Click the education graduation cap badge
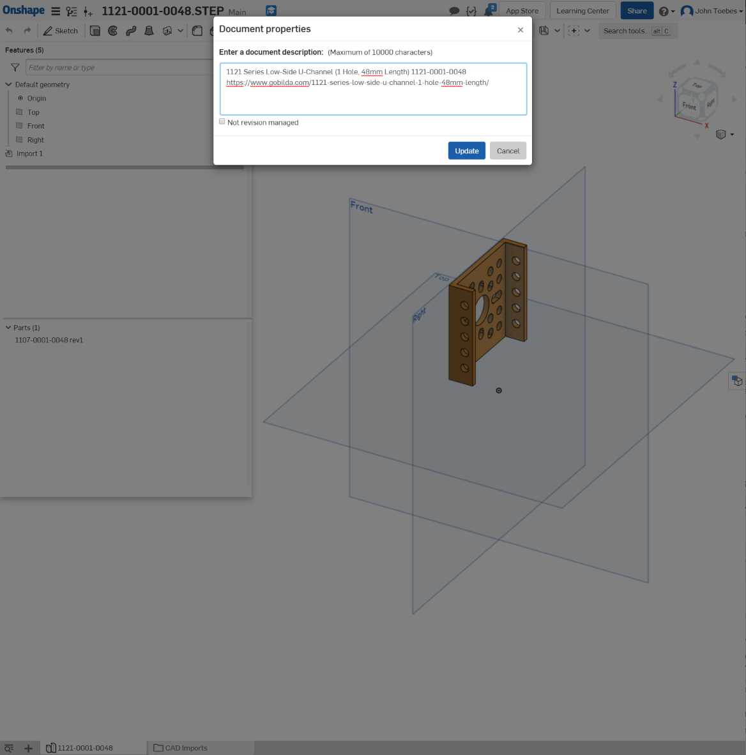This screenshot has width=746, height=755. point(271,11)
